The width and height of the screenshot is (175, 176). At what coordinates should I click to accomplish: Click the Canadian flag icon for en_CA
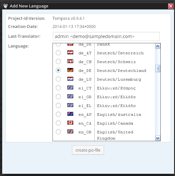click(70, 123)
